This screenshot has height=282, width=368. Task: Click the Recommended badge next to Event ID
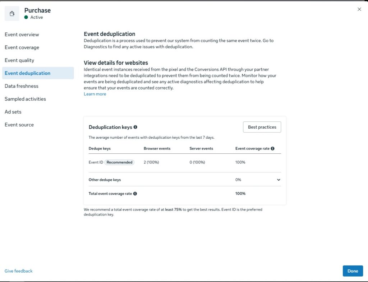tap(119, 162)
